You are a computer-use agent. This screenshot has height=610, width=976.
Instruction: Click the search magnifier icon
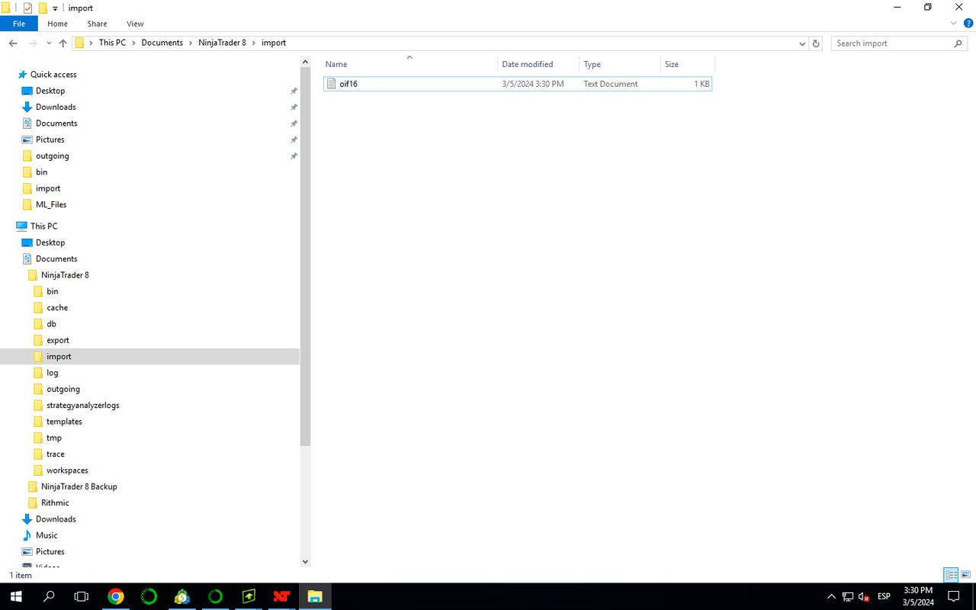[959, 43]
